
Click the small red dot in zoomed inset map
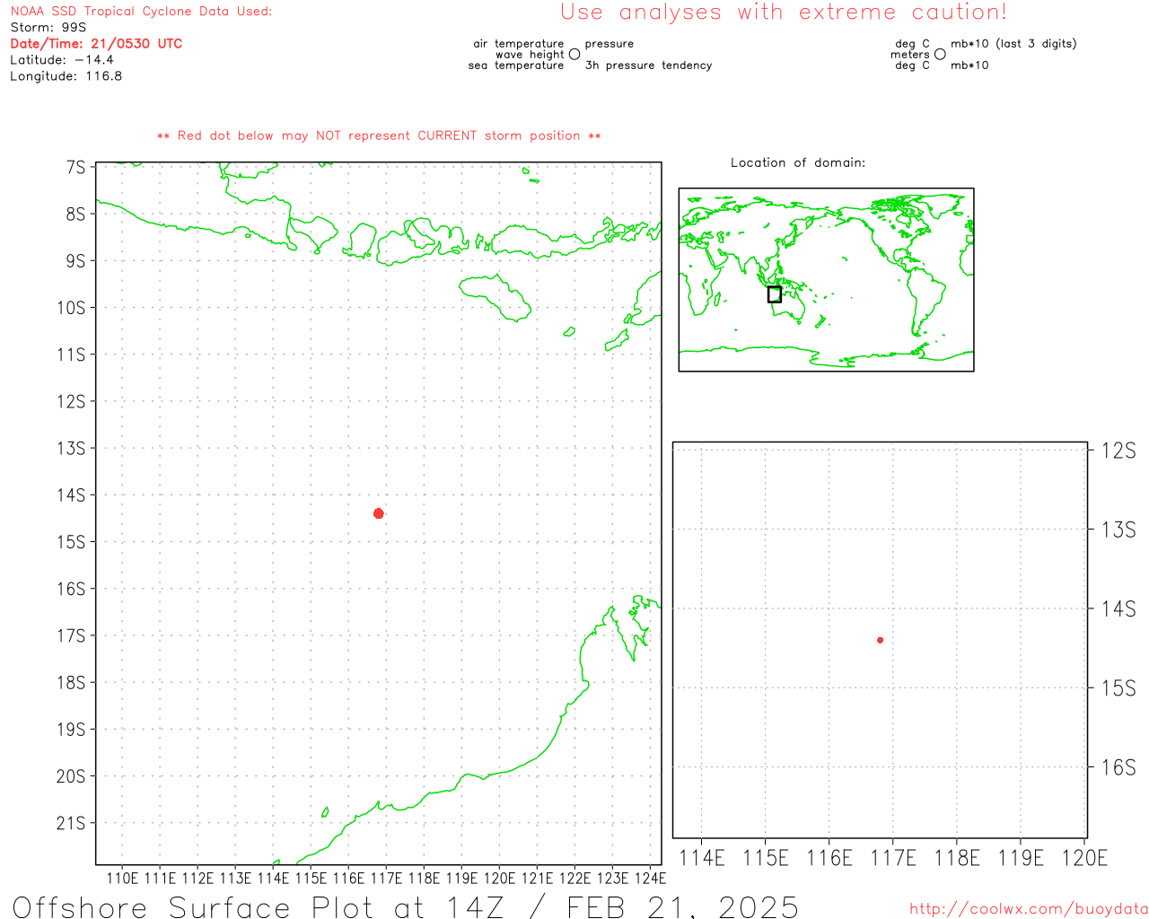coord(881,640)
